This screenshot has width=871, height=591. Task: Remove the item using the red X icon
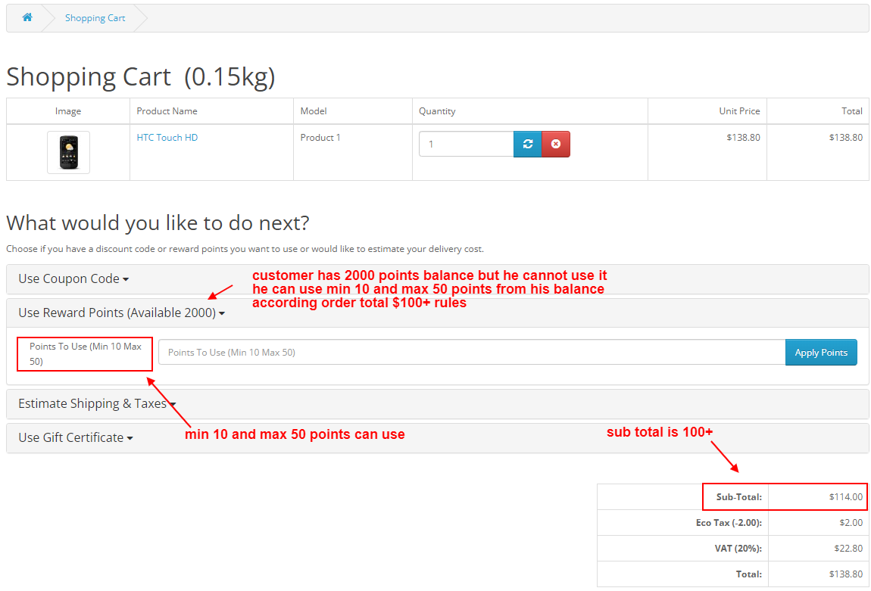tap(556, 144)
